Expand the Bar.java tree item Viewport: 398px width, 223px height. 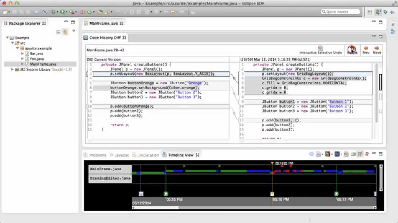tap(22, 54)
